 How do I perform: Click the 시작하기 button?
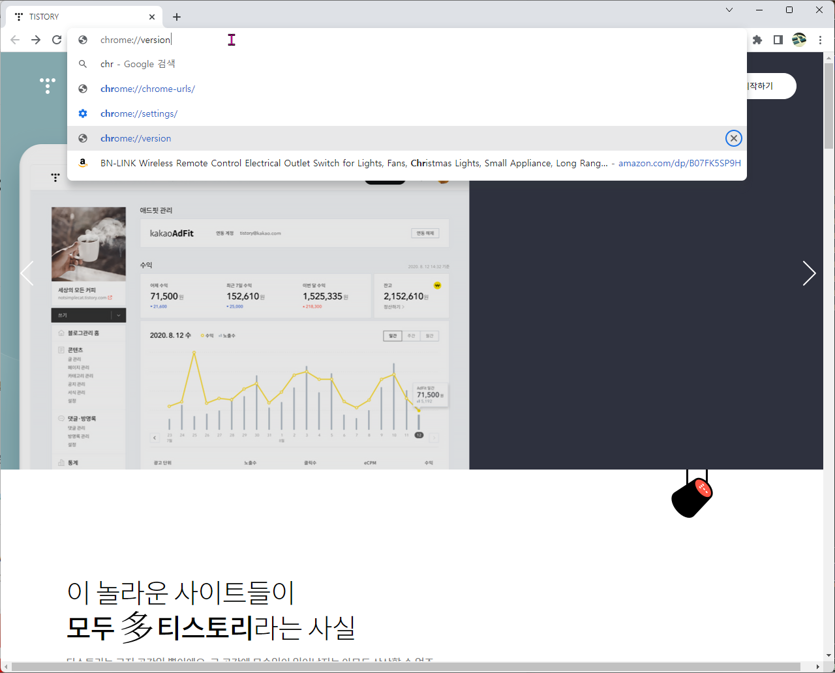point(770,86)
